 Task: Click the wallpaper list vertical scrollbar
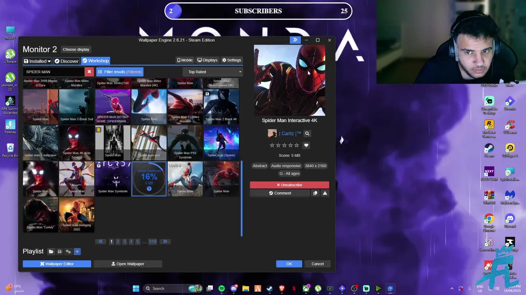click(x=242, y=199)
